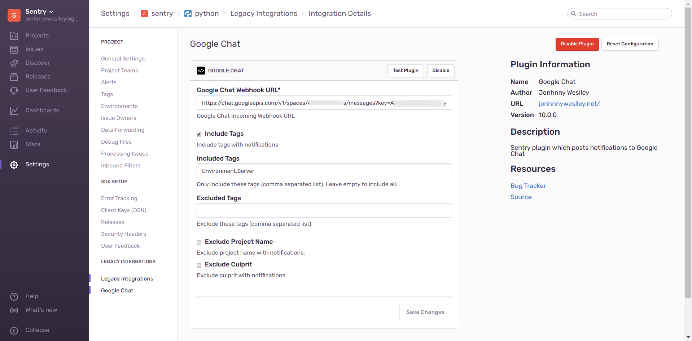692x341 pixels.
Task: Click inside the Excluded Tags field
Action: [x=324, y=210]
